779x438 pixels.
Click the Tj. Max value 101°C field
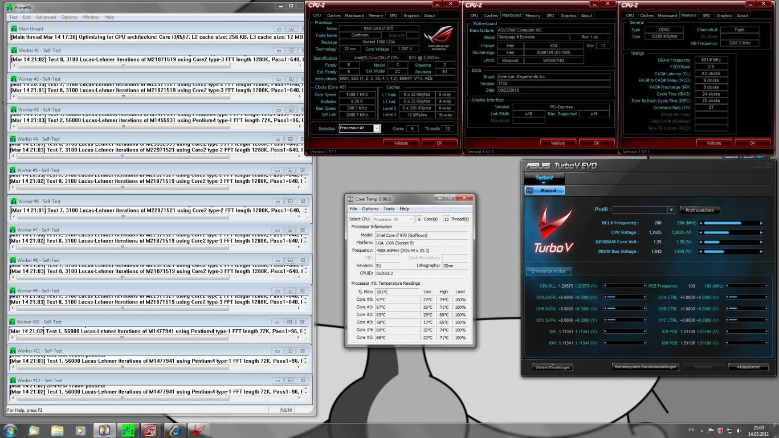point(397,292)
